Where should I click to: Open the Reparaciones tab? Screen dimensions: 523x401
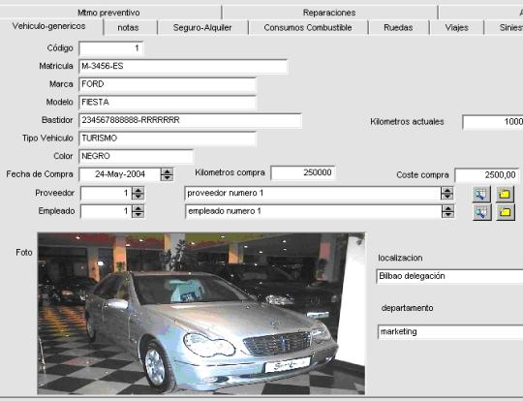pyautogui.click(x=329, y=13)
